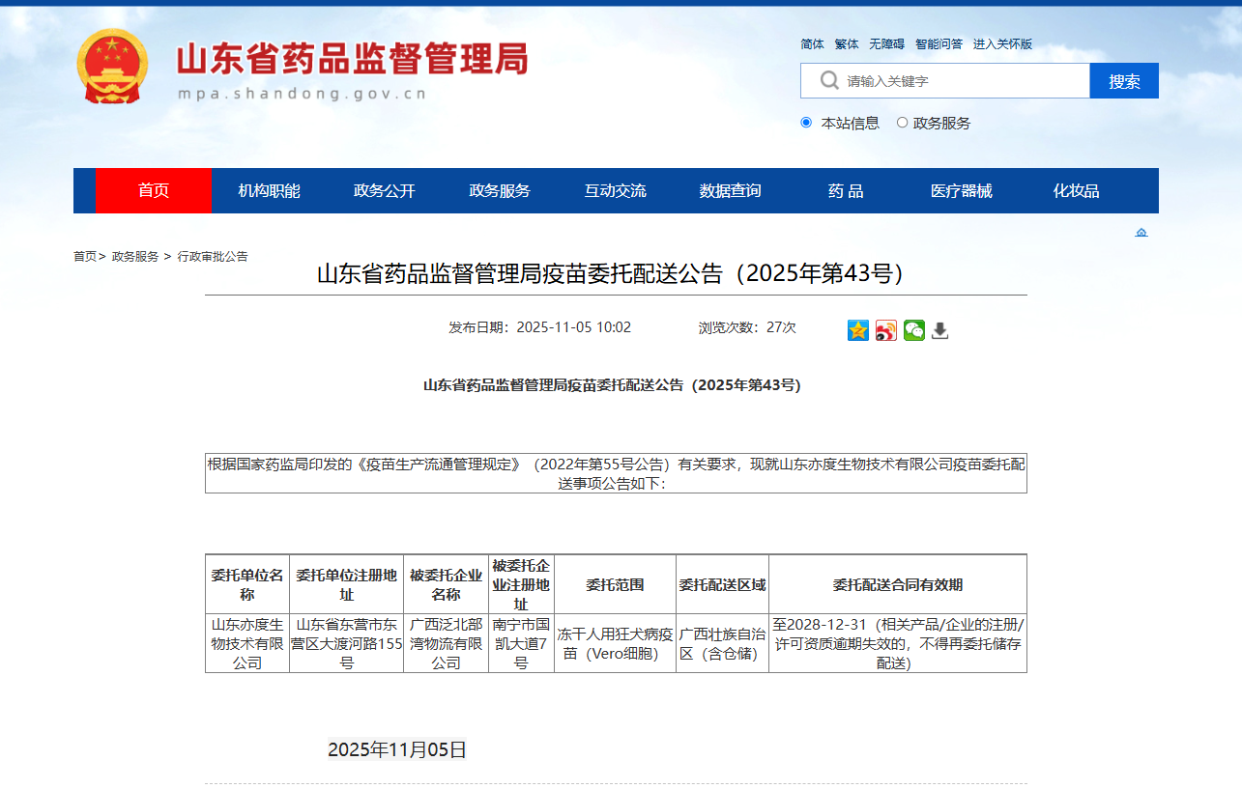Viewport: 1242px width, 789px height.
Task: Click 行政审批公告 in the breadcrumb
Action: click(x=213, y=257)
